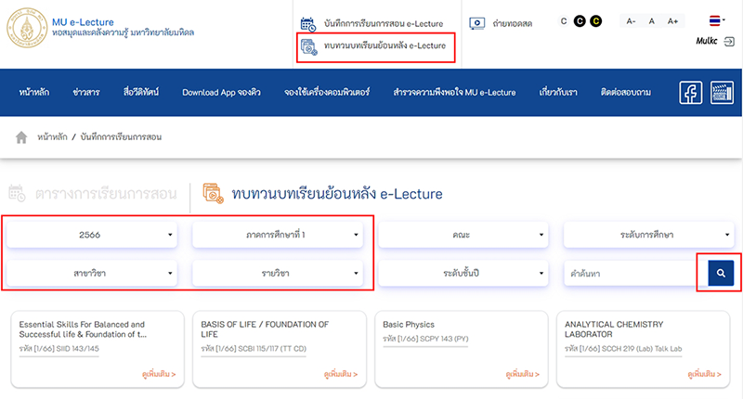Open the Facebook page icon
This screenshot has width=743, height=399.
click(x=690, y=93)
